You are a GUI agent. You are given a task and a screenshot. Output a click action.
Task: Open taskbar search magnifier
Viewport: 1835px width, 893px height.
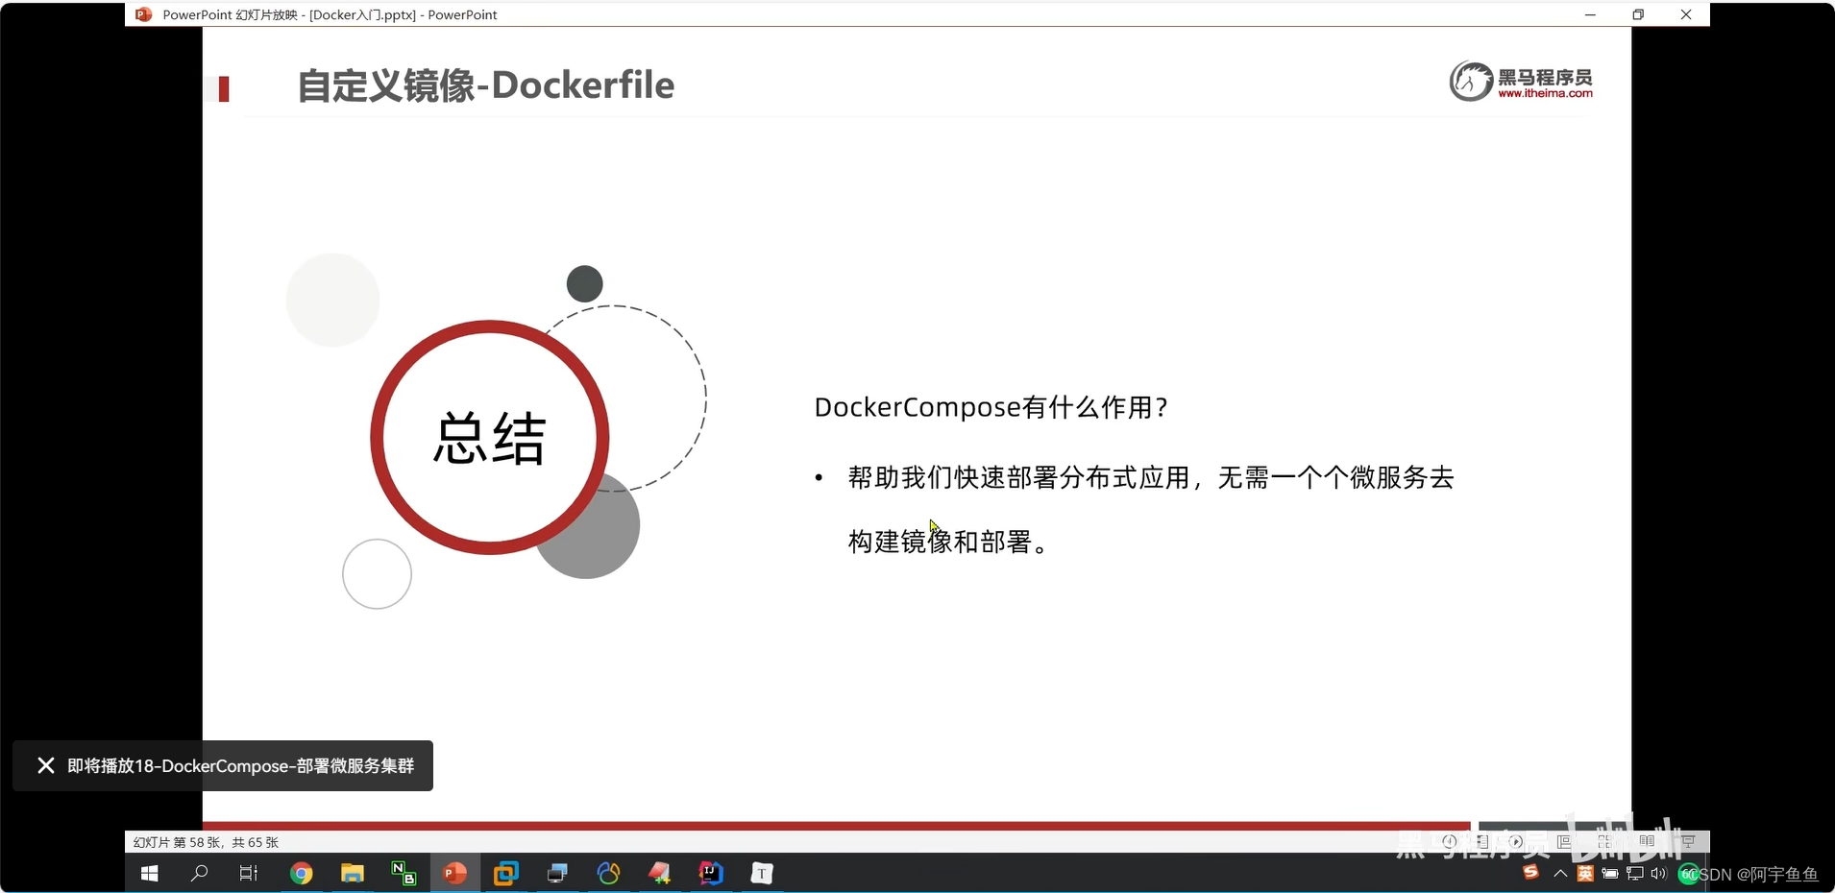tap(200, 873)
